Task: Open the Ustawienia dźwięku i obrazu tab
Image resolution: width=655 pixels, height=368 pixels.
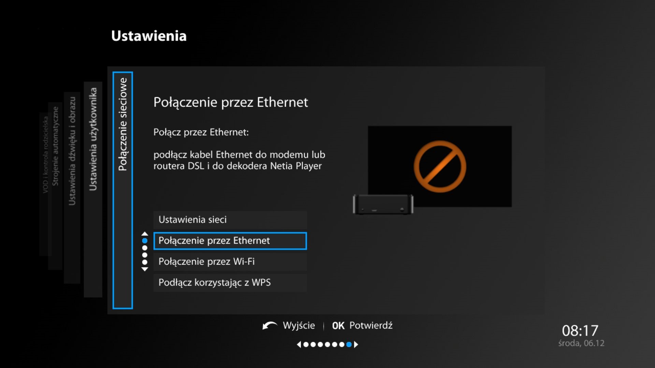Action: click(x=72, y=151)
